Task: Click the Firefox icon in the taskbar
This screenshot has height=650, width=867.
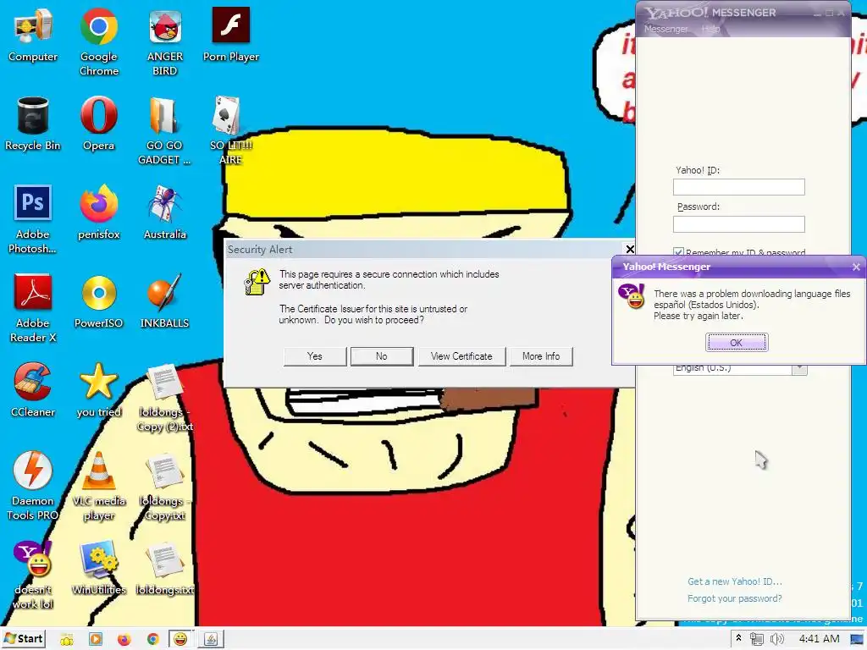Action: [124, 640]
